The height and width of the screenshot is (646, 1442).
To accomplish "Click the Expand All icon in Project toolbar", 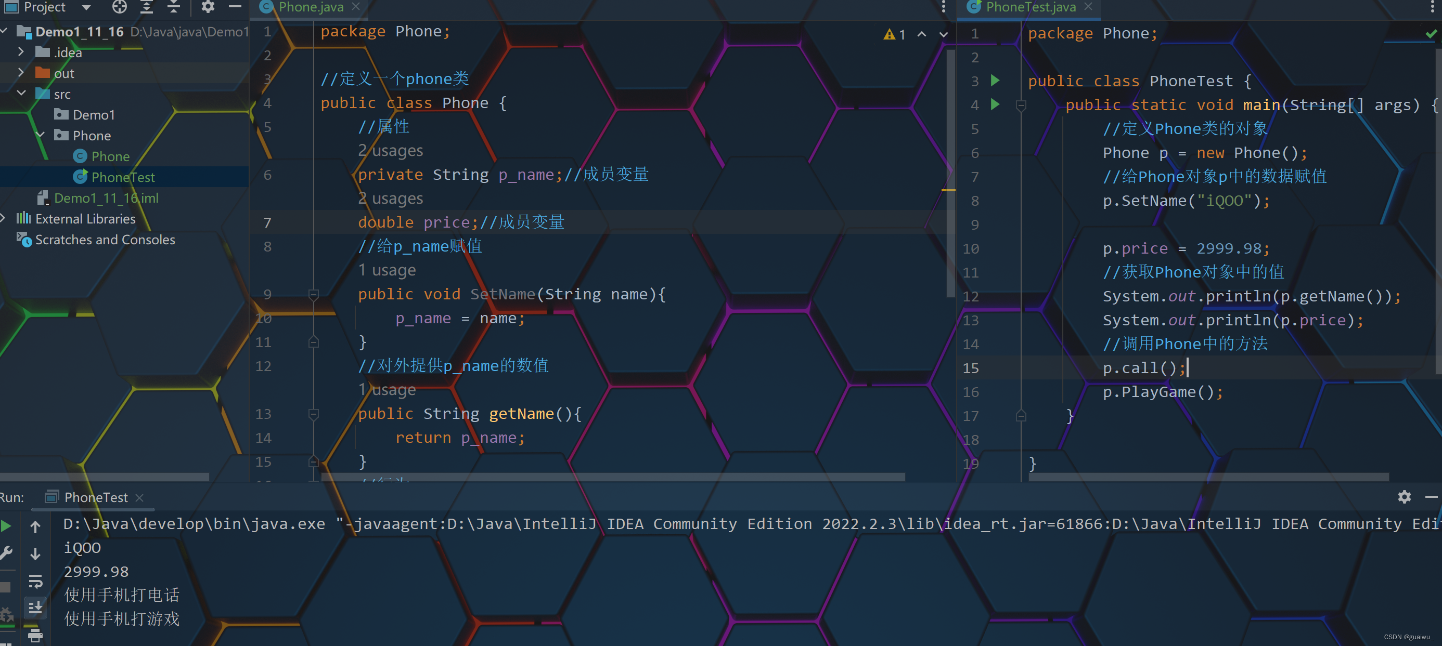I will pos(147,7).
